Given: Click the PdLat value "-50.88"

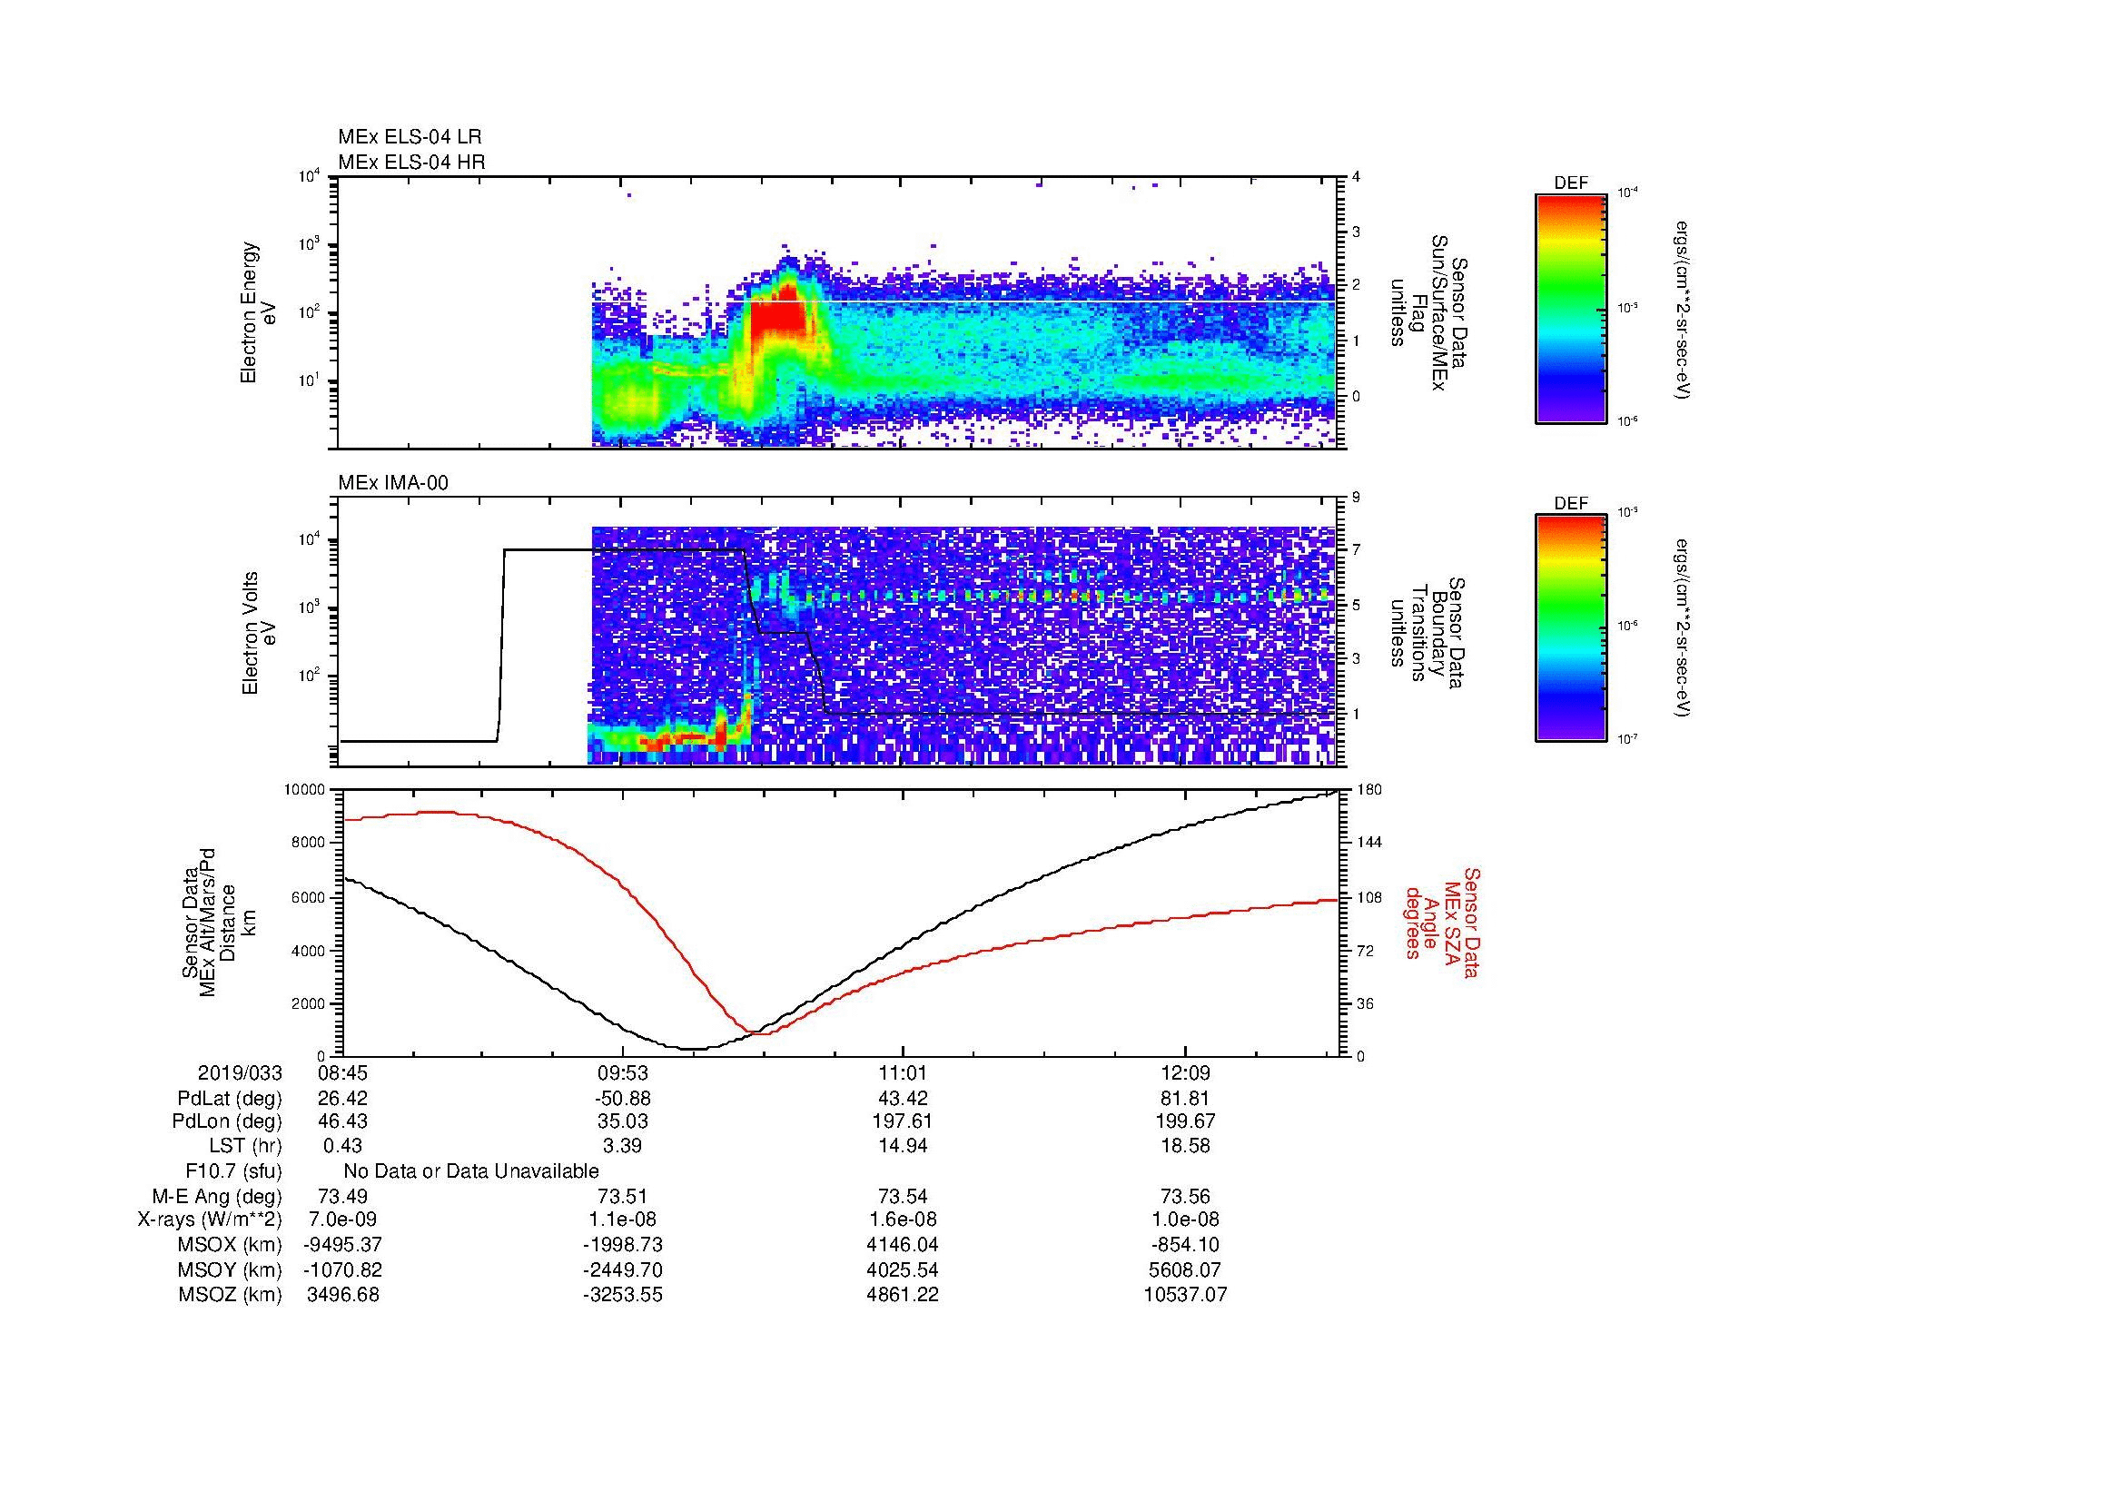Looking at the screenshot, I should [623, 1099].
